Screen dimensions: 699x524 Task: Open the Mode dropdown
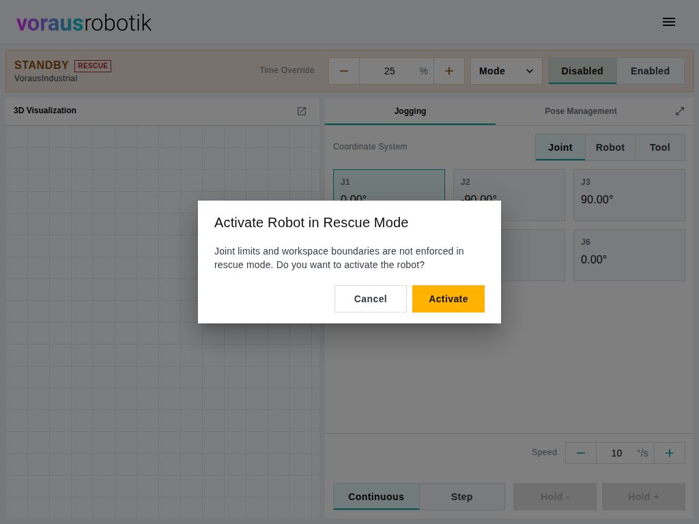pos(506,71)
